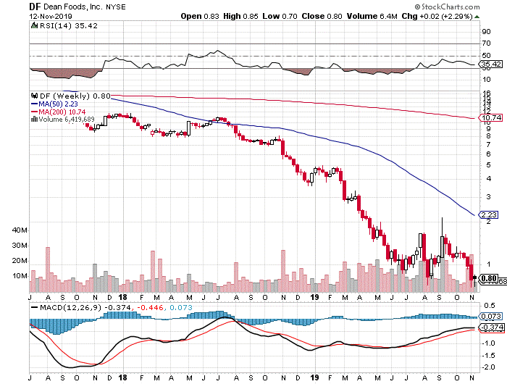Click the RSI 90 axis level label

tap(486, 32)
